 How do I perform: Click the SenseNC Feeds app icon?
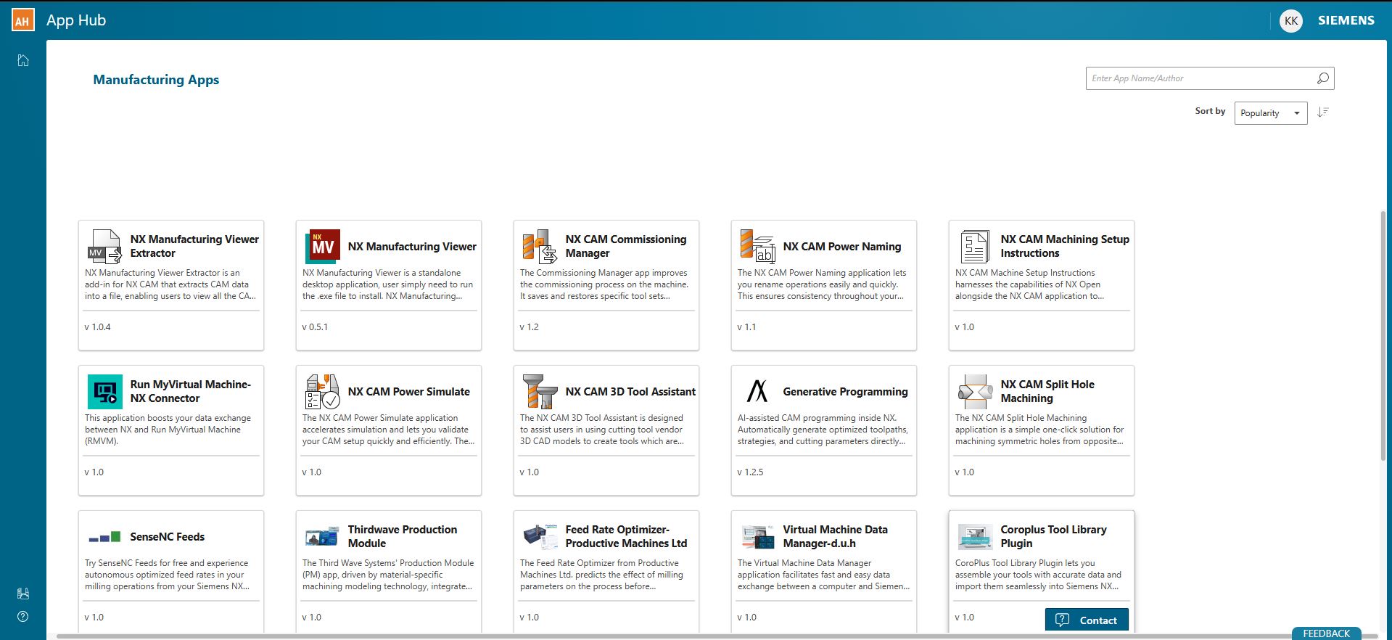(104, 538)
